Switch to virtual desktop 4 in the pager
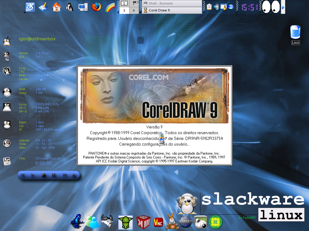Viewport: 309px width, 231px height. (134, 11)
